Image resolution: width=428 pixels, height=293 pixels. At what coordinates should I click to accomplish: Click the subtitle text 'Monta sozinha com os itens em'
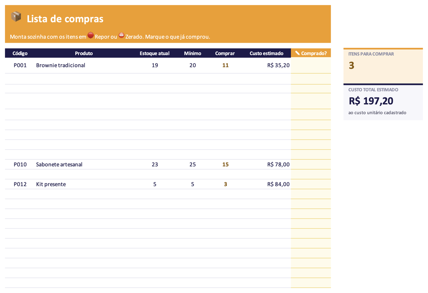pos(48,37)
